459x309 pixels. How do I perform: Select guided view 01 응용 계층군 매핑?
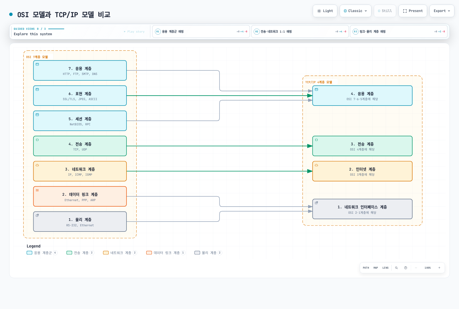[x=201, y=31]
